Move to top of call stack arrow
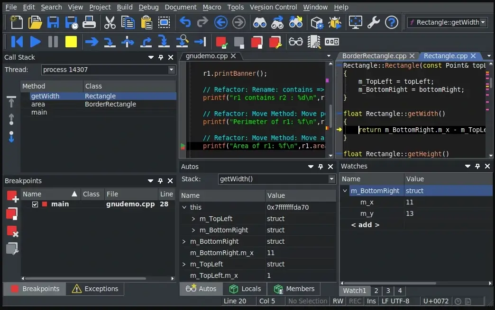Viewport: 495px width, 310px height. point(11,101)
